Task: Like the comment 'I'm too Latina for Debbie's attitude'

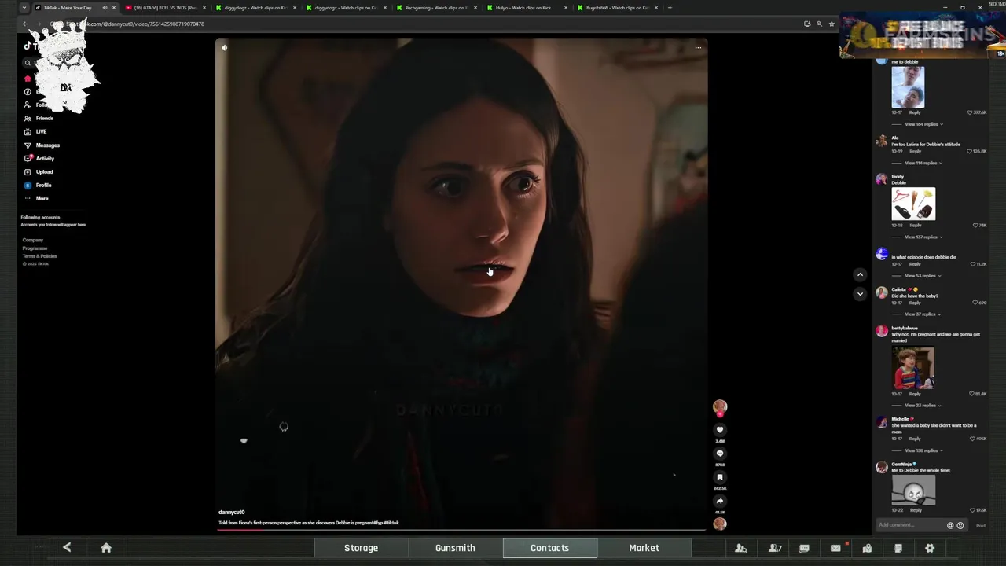Action: (x=969, y=151)
